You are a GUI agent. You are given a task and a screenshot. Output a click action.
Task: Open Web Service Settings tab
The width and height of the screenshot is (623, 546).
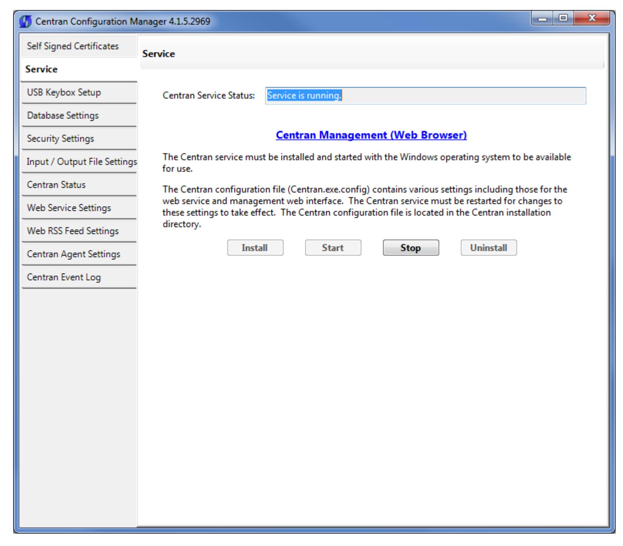point(79,208)
